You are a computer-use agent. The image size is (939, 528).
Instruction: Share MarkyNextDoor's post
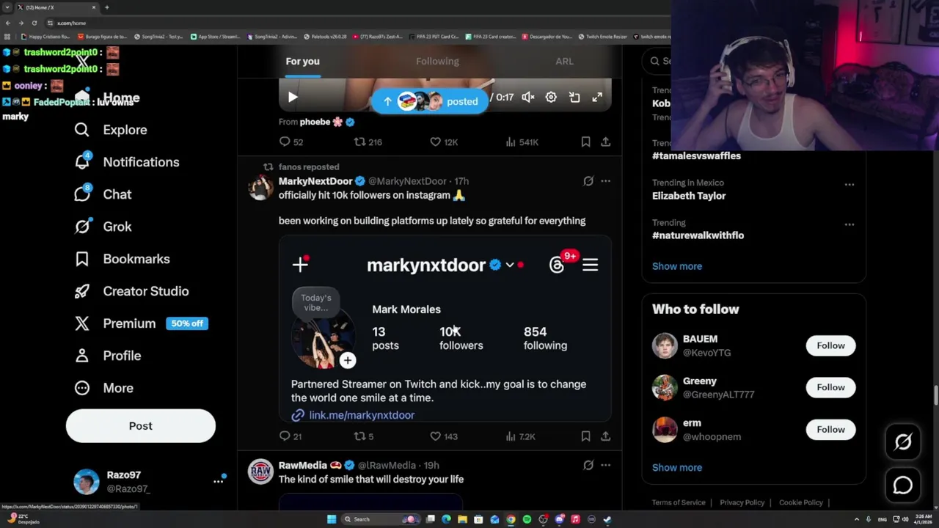pyautogui.click(x=605, y=436)
